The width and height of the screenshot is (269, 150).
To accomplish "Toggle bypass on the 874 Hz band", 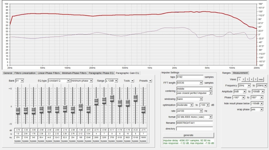I will coord(18,141).
